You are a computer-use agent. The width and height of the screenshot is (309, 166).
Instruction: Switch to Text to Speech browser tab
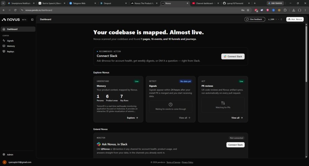(52, 3)
